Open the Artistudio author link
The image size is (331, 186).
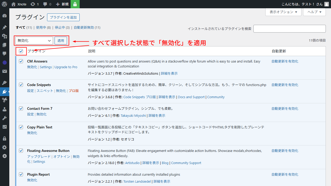click(132, 163)
